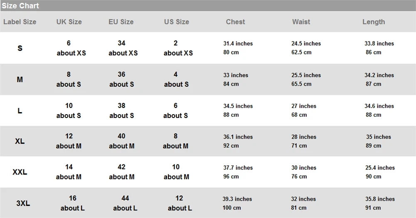Select the XL label size cell
This screenshot has height=218, width=416.
(20, 141)
